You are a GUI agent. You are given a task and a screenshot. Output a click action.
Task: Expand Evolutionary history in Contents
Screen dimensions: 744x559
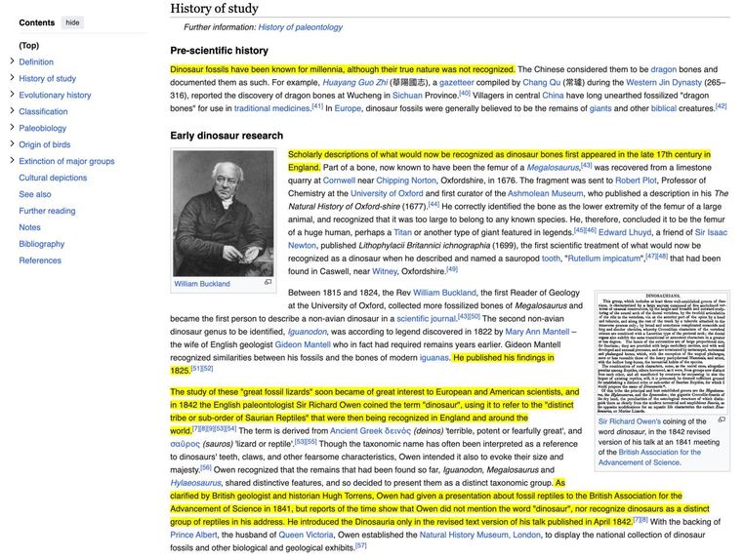pyautogui.click(x=12, y=95)
